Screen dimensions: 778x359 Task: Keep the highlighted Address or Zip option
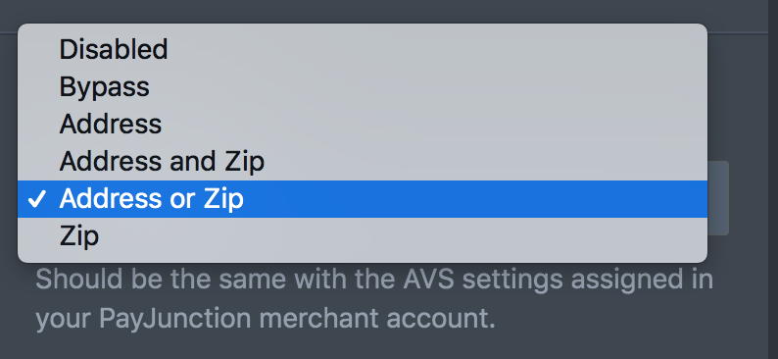pyautogui.click(x=363, y=199)
